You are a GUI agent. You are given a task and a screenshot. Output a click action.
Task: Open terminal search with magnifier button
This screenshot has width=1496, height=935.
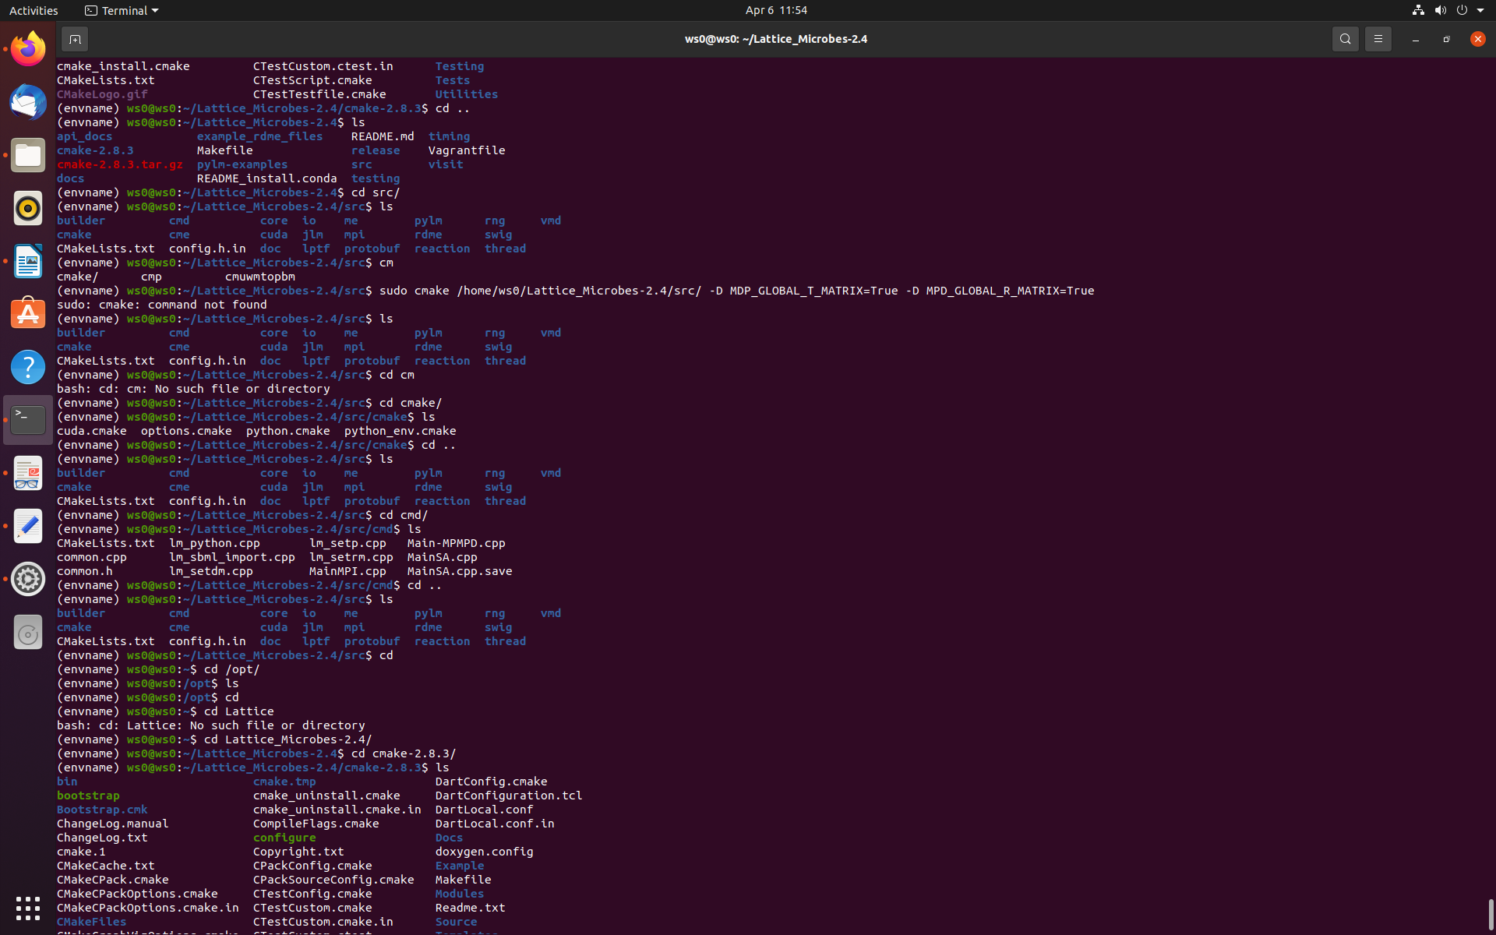pos(1345,38)
